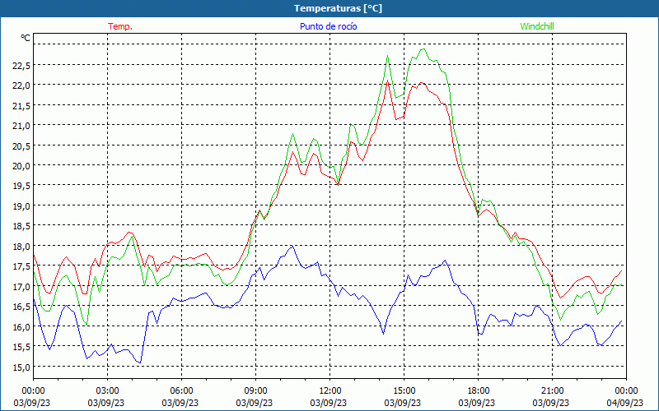Click the '17,5' y-axis value
This screenshot has height=411, width=659.
(x=21, y=266)
